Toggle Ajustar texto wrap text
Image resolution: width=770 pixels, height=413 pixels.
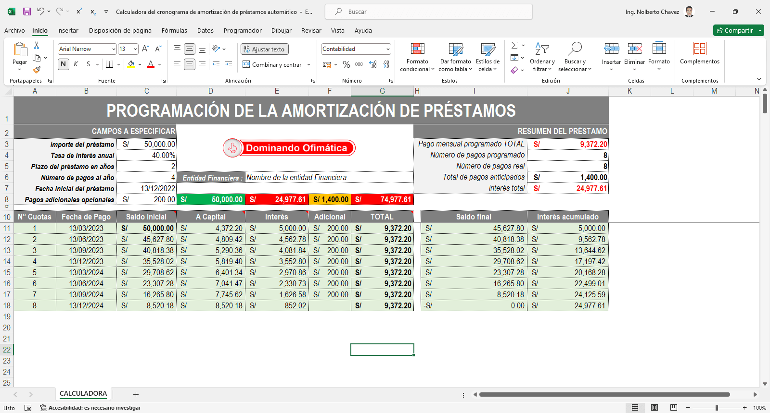264,49
